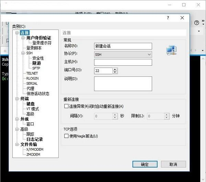Select 登录脚本 tree item
This screenshot has height=182, width=206.
[34, 48]
